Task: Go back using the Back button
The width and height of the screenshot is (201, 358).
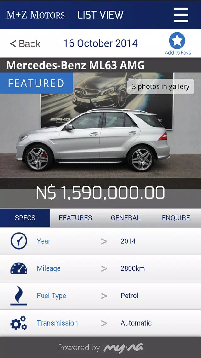Action: (25, 43)
